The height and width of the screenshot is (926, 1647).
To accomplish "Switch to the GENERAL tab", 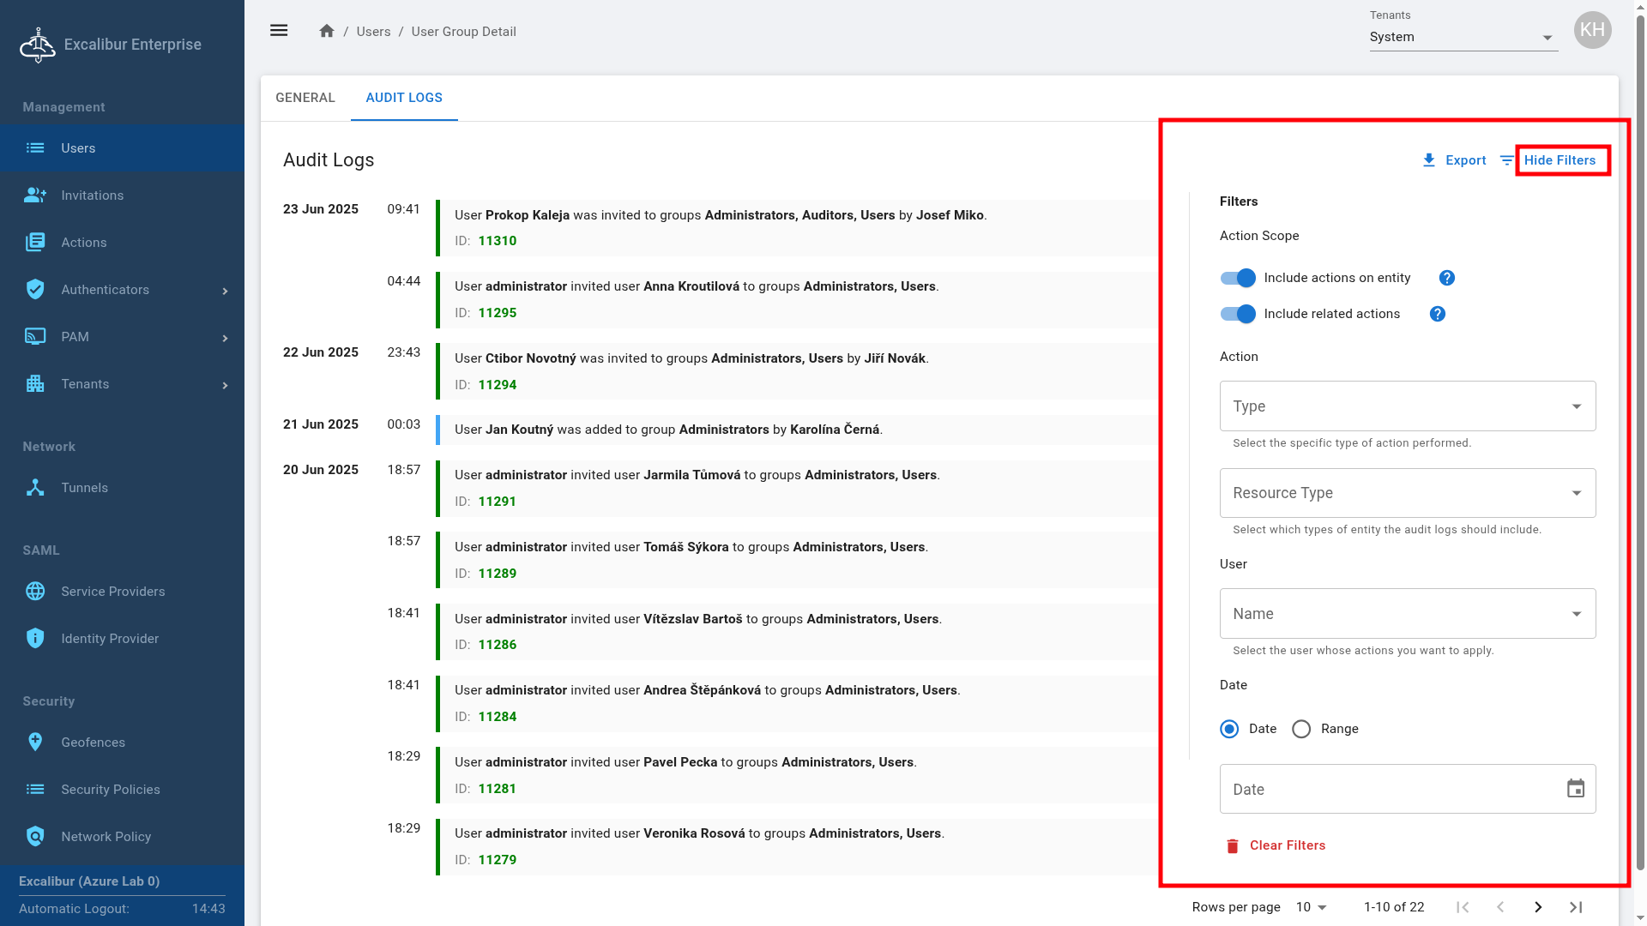I will tap(305, 98).
